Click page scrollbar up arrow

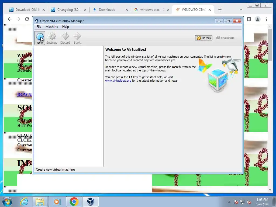click(x=270, y=27)
